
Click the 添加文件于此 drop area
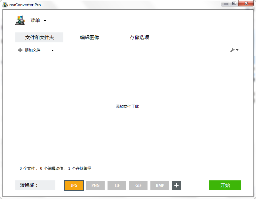pos(127,107)
